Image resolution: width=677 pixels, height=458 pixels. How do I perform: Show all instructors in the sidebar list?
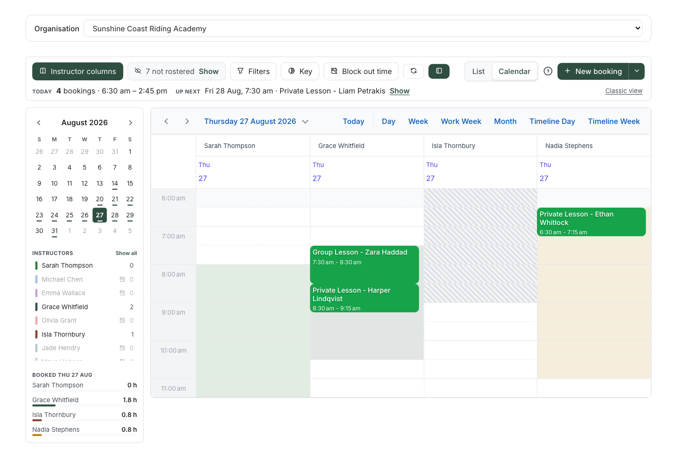[126, 253]
